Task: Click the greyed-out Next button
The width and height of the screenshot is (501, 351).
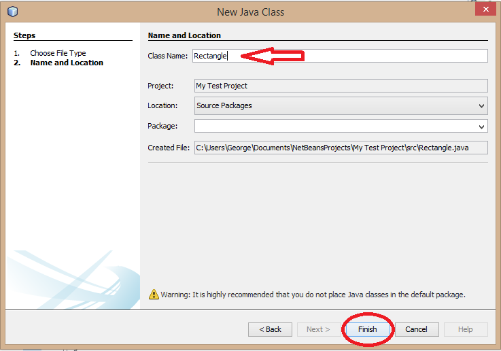Action: point(318,329)
